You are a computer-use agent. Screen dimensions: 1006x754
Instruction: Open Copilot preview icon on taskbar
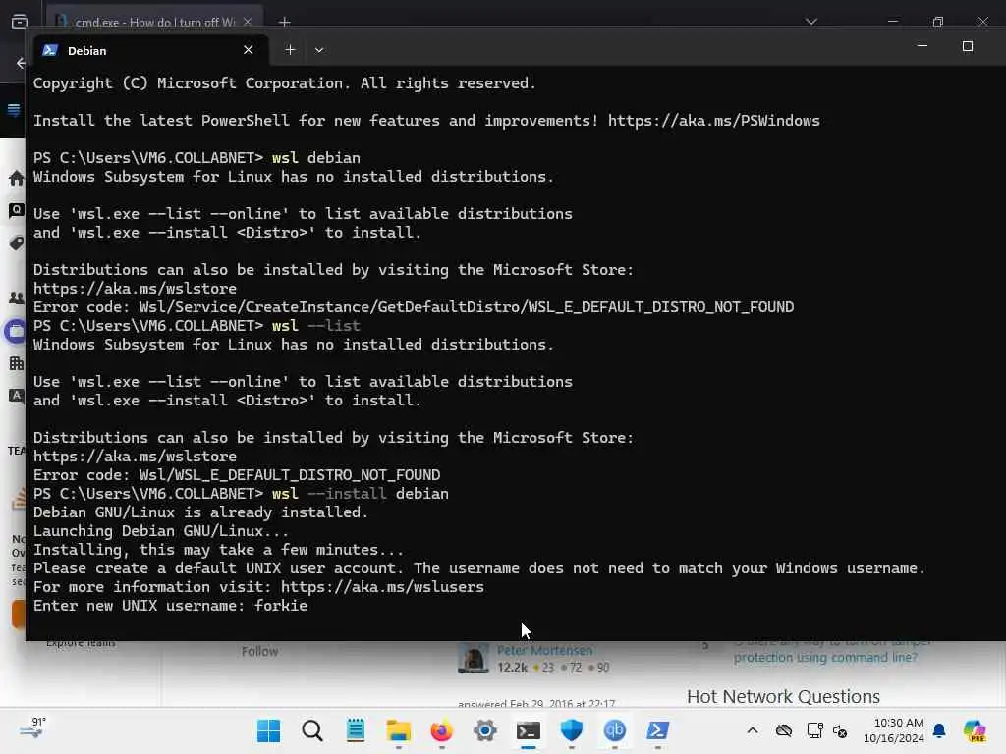[974, 730]
